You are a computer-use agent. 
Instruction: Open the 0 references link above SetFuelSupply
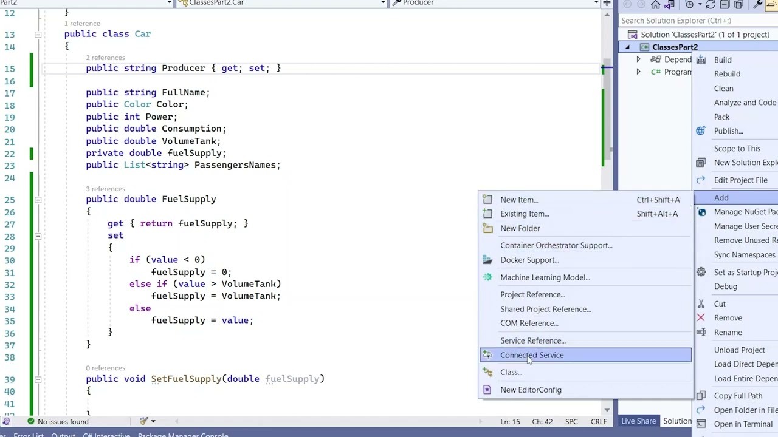point(105,368)
